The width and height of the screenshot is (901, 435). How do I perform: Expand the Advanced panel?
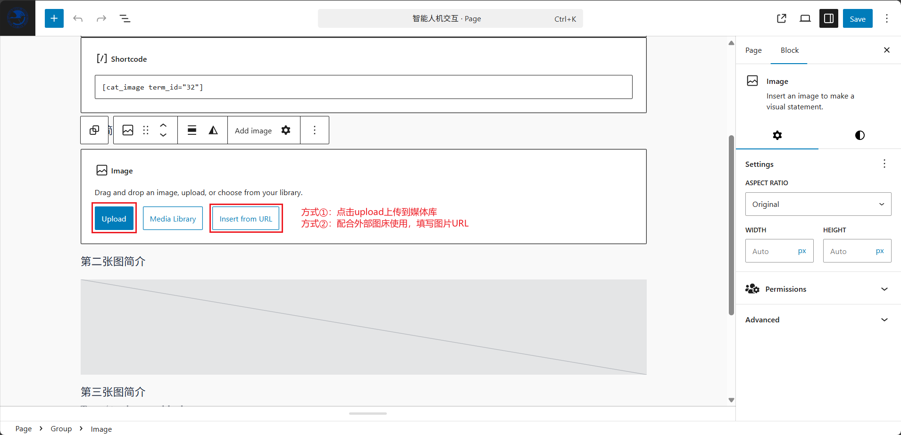(818, 320)
